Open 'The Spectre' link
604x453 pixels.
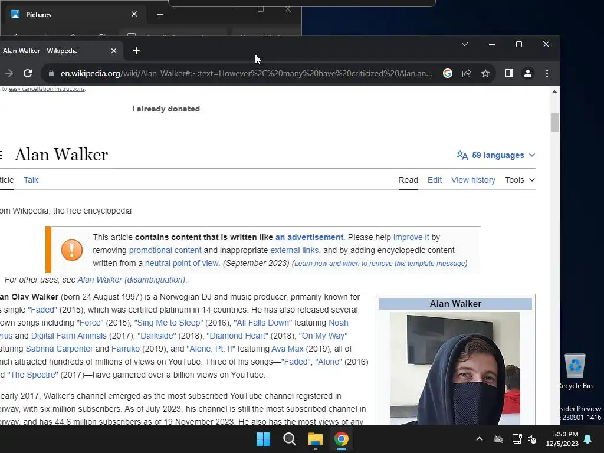[x=33, y=375]
